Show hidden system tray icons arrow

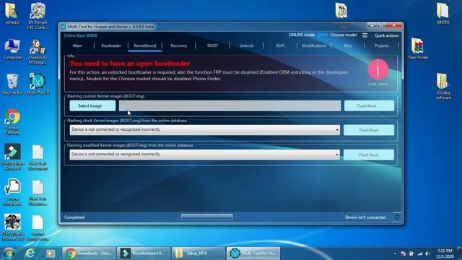coord(395,253)
